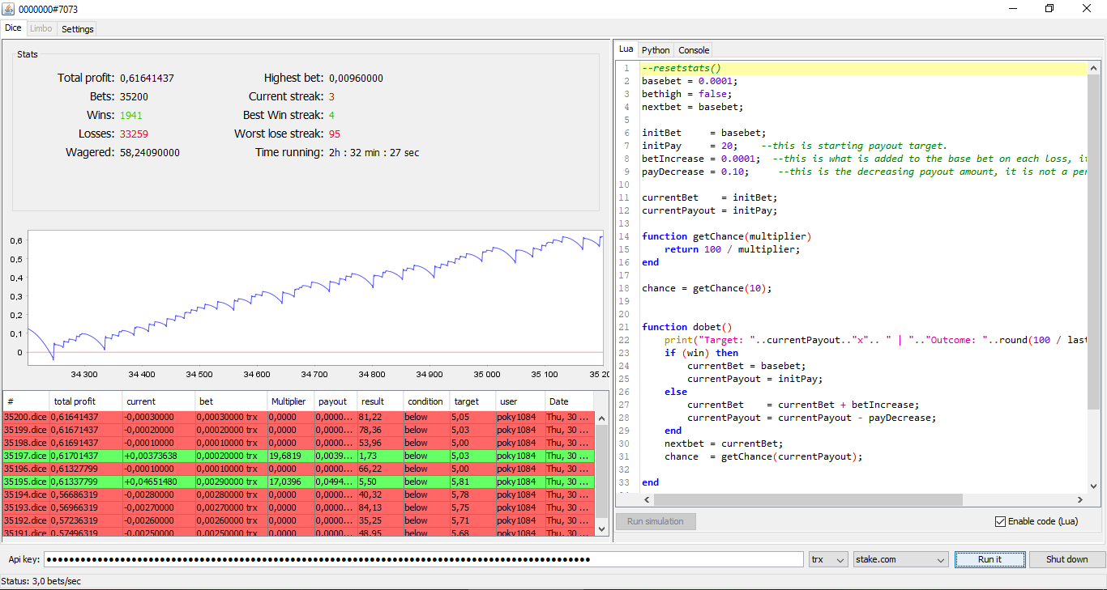Open the Console tab

tap(694, 49)
